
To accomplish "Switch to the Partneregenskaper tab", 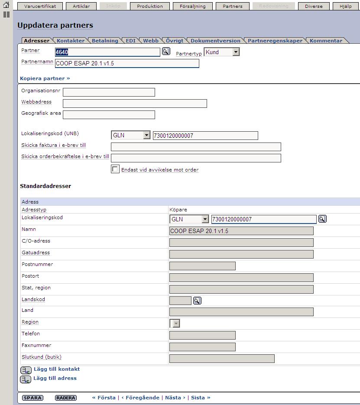I will 275,41.
